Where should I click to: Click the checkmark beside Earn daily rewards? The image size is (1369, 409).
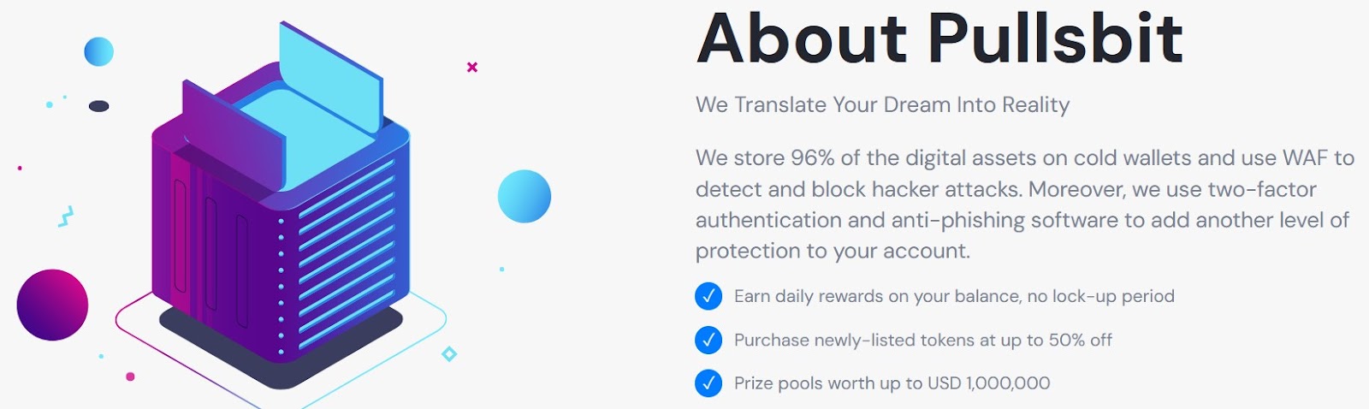coord(708,296)
